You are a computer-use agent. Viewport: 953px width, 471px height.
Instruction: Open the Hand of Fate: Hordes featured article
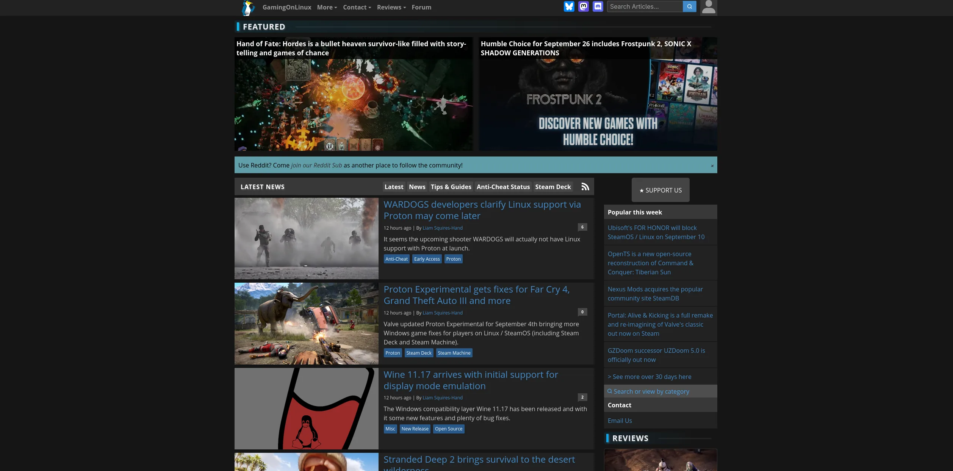tap(353, 94)
